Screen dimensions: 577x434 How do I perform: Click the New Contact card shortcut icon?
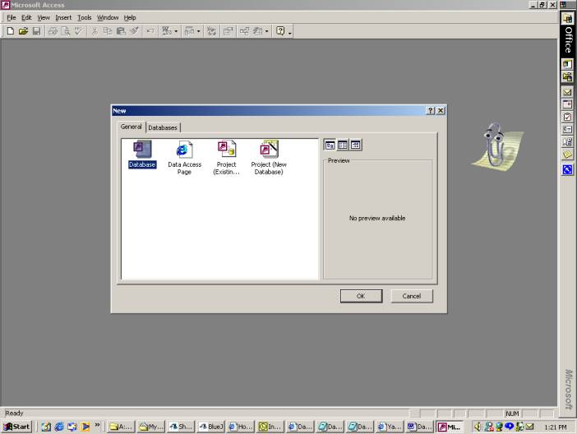point(567,130)
